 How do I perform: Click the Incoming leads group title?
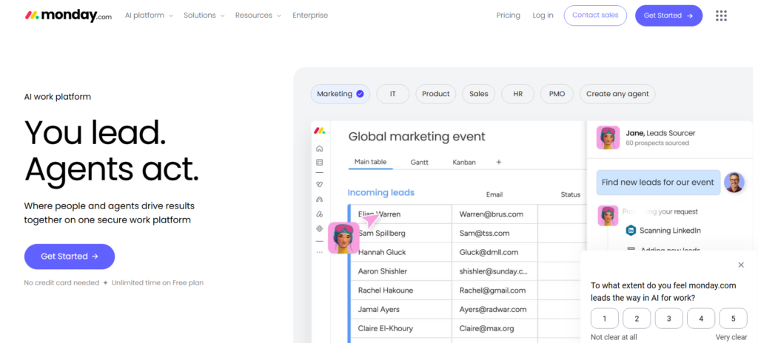(381, 193)
